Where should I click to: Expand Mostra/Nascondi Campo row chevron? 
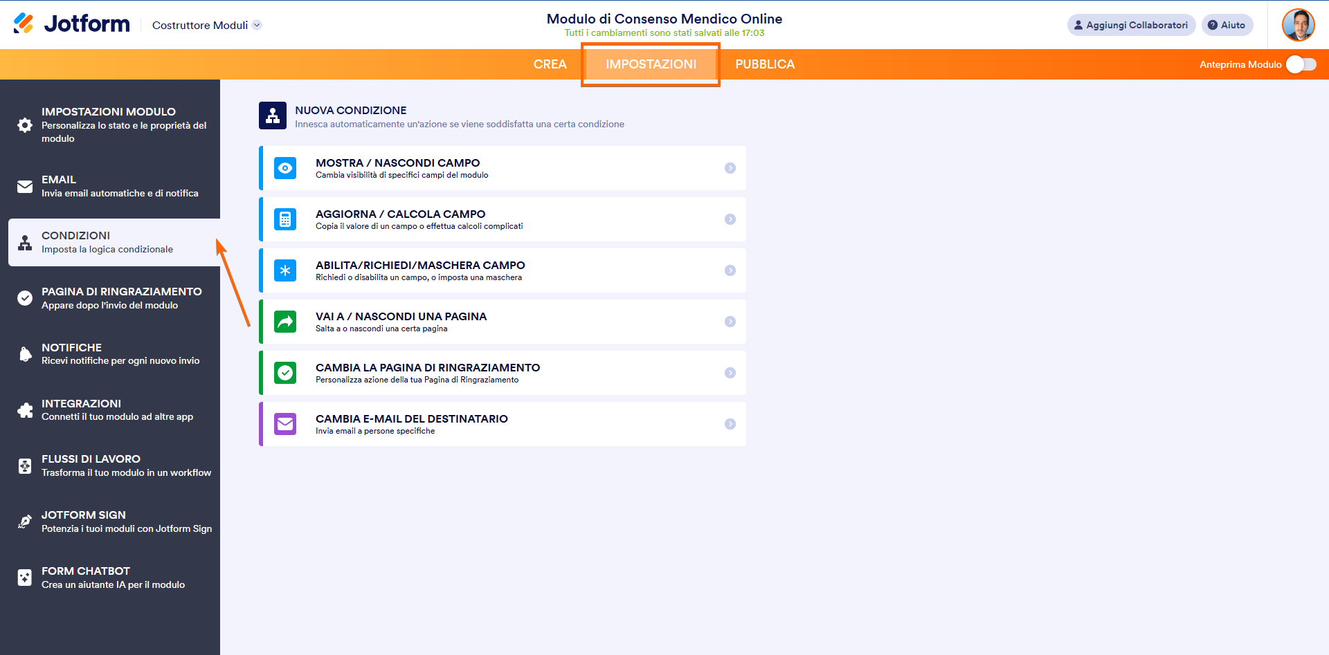click(730, 168)
